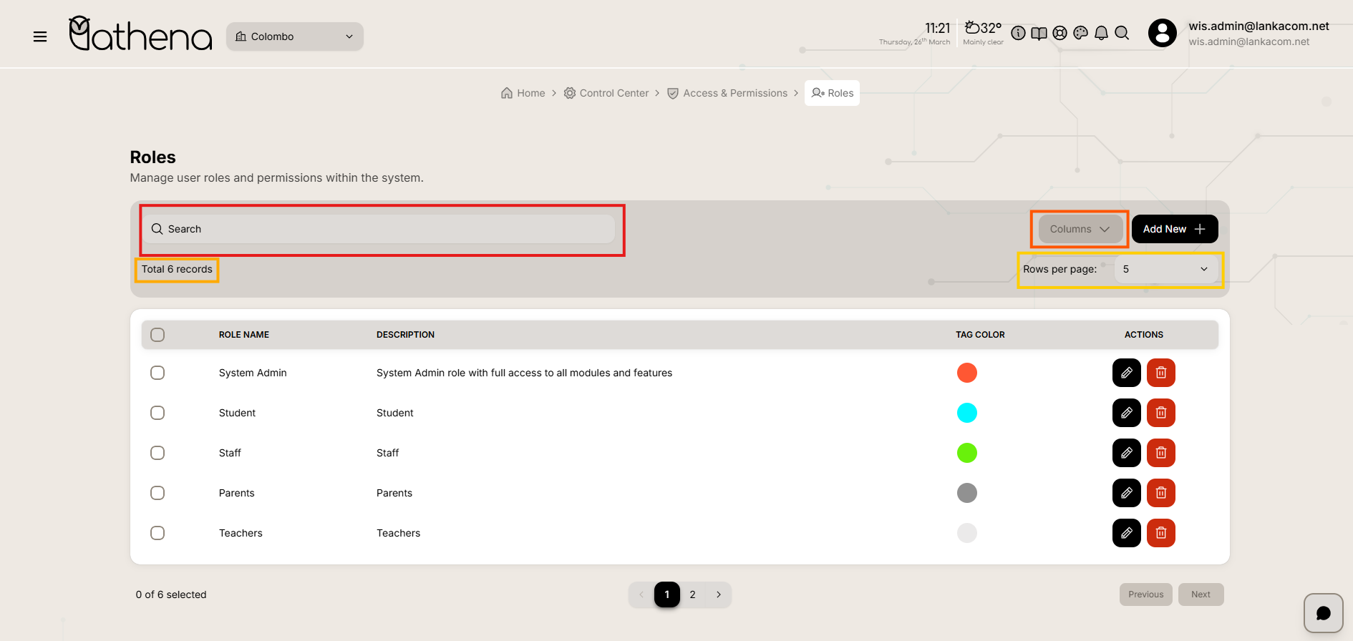Open the chat bubble widget

coord(1323,613)
